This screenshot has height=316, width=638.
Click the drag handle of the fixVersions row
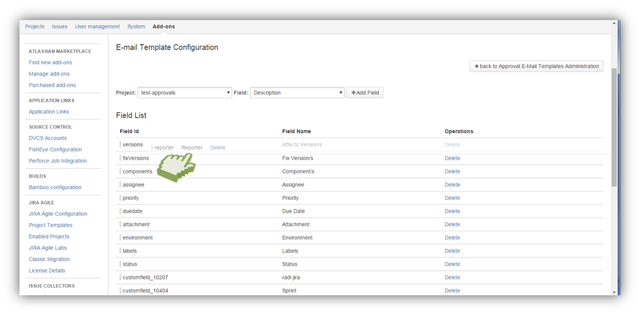(x=120, y=158)
